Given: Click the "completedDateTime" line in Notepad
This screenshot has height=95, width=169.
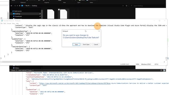Looking at the screenshot, I should point(21,31).
